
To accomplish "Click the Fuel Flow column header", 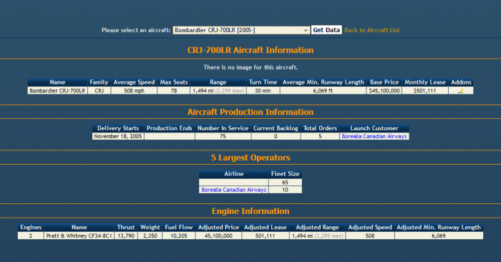I will point(179,228).
